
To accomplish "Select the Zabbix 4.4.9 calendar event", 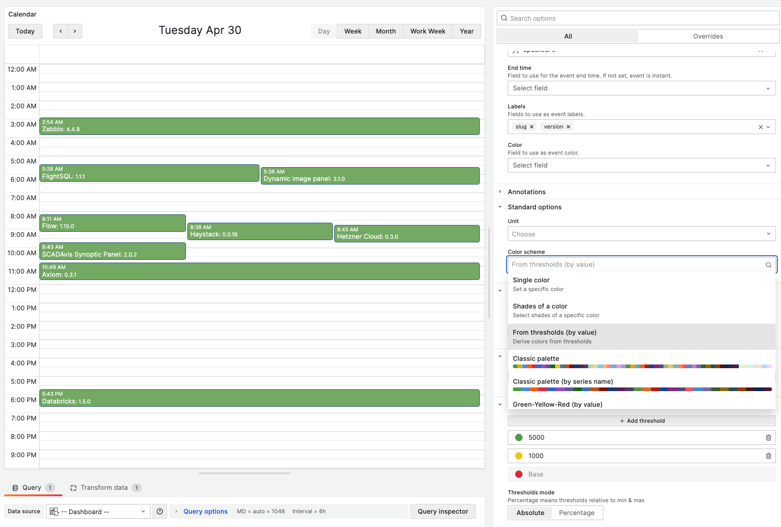I will pyautogui.click(x=259, y=126).
